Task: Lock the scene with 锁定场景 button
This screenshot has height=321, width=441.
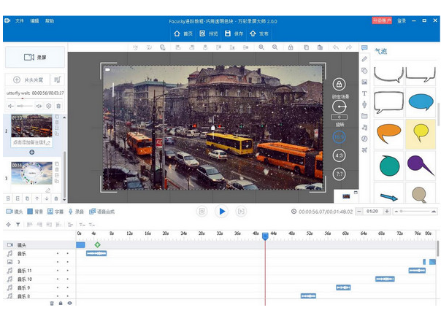Action: tap(340, 84)
